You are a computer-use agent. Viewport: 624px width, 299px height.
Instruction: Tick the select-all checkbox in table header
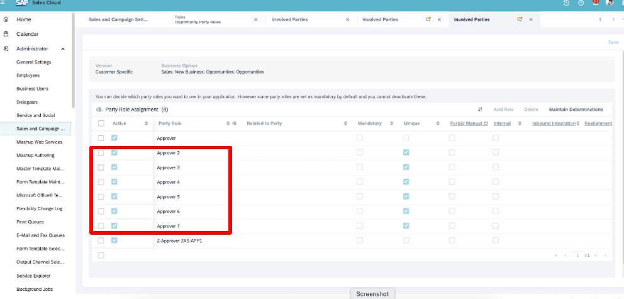point(101,123)
